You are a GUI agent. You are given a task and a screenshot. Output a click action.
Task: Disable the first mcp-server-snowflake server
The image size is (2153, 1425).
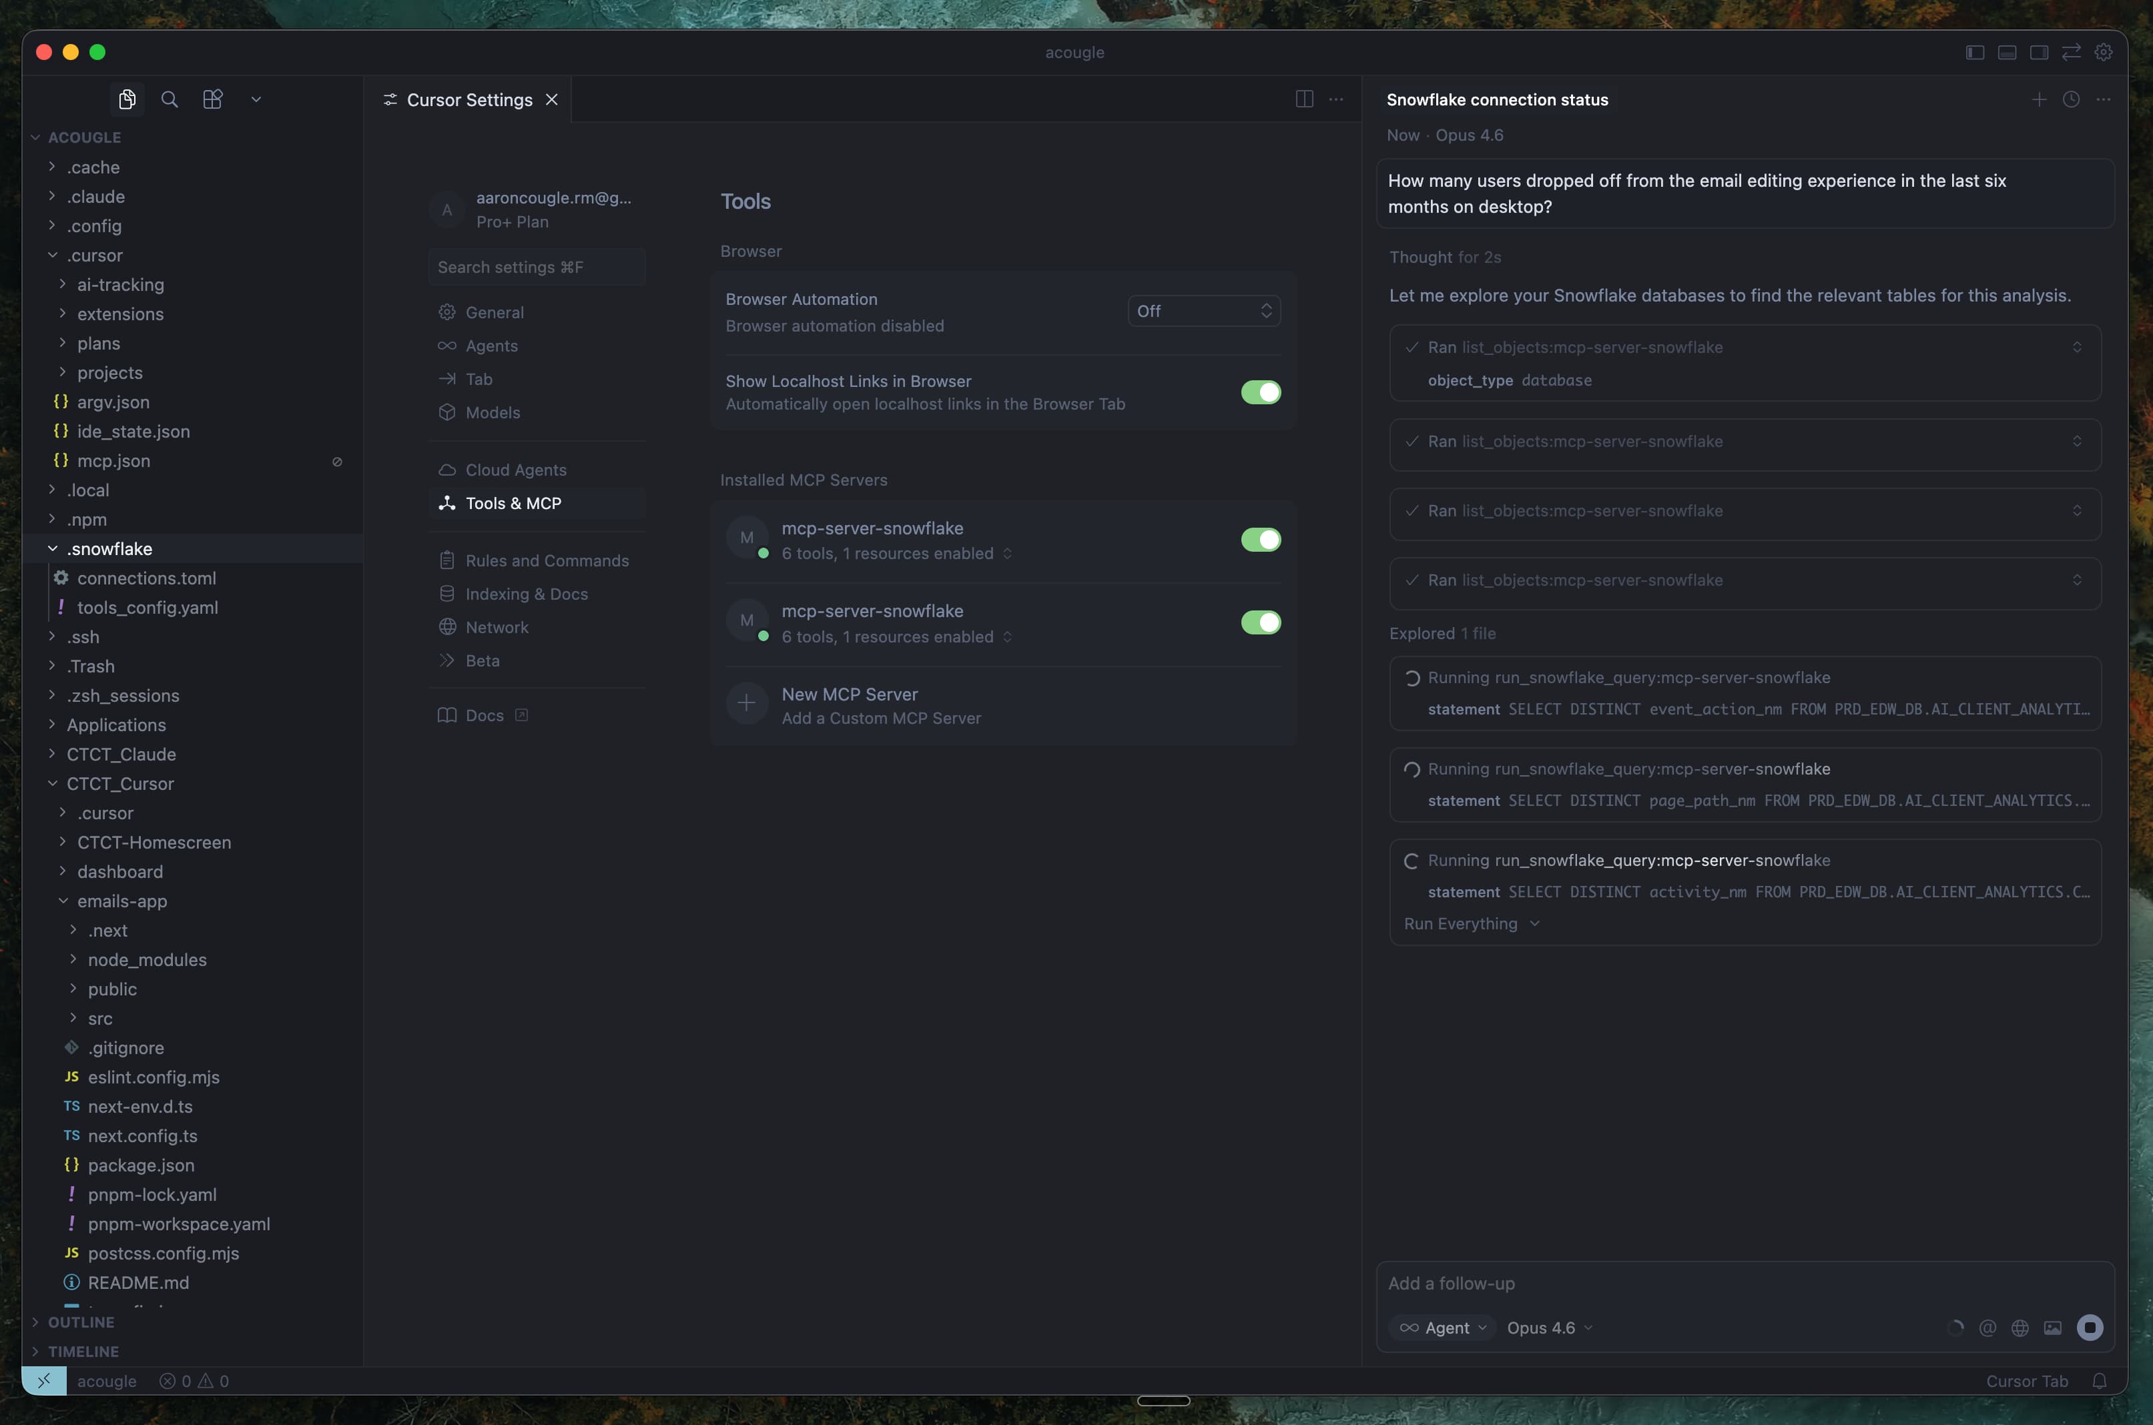1260,540
